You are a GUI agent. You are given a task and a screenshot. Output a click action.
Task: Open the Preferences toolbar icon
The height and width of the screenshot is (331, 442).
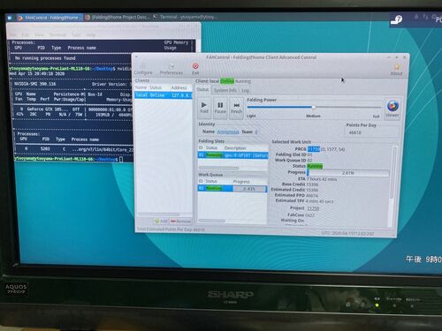pyautogui.click(x=171, y=69)
